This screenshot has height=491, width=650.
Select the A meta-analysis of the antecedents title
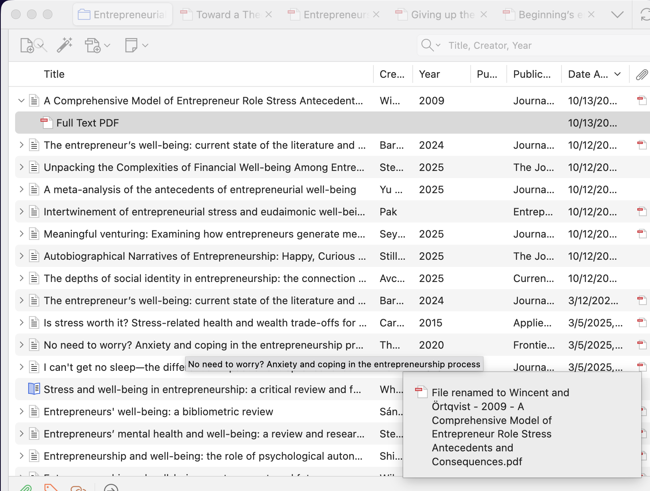point(200,190)
